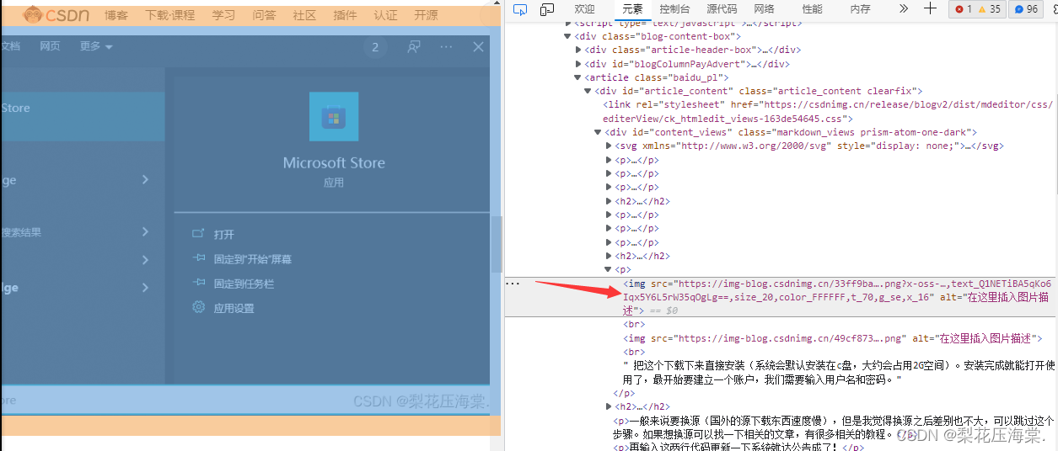
Task: Collapse the div blog-content-box node
Action: [x=567, y=36]
